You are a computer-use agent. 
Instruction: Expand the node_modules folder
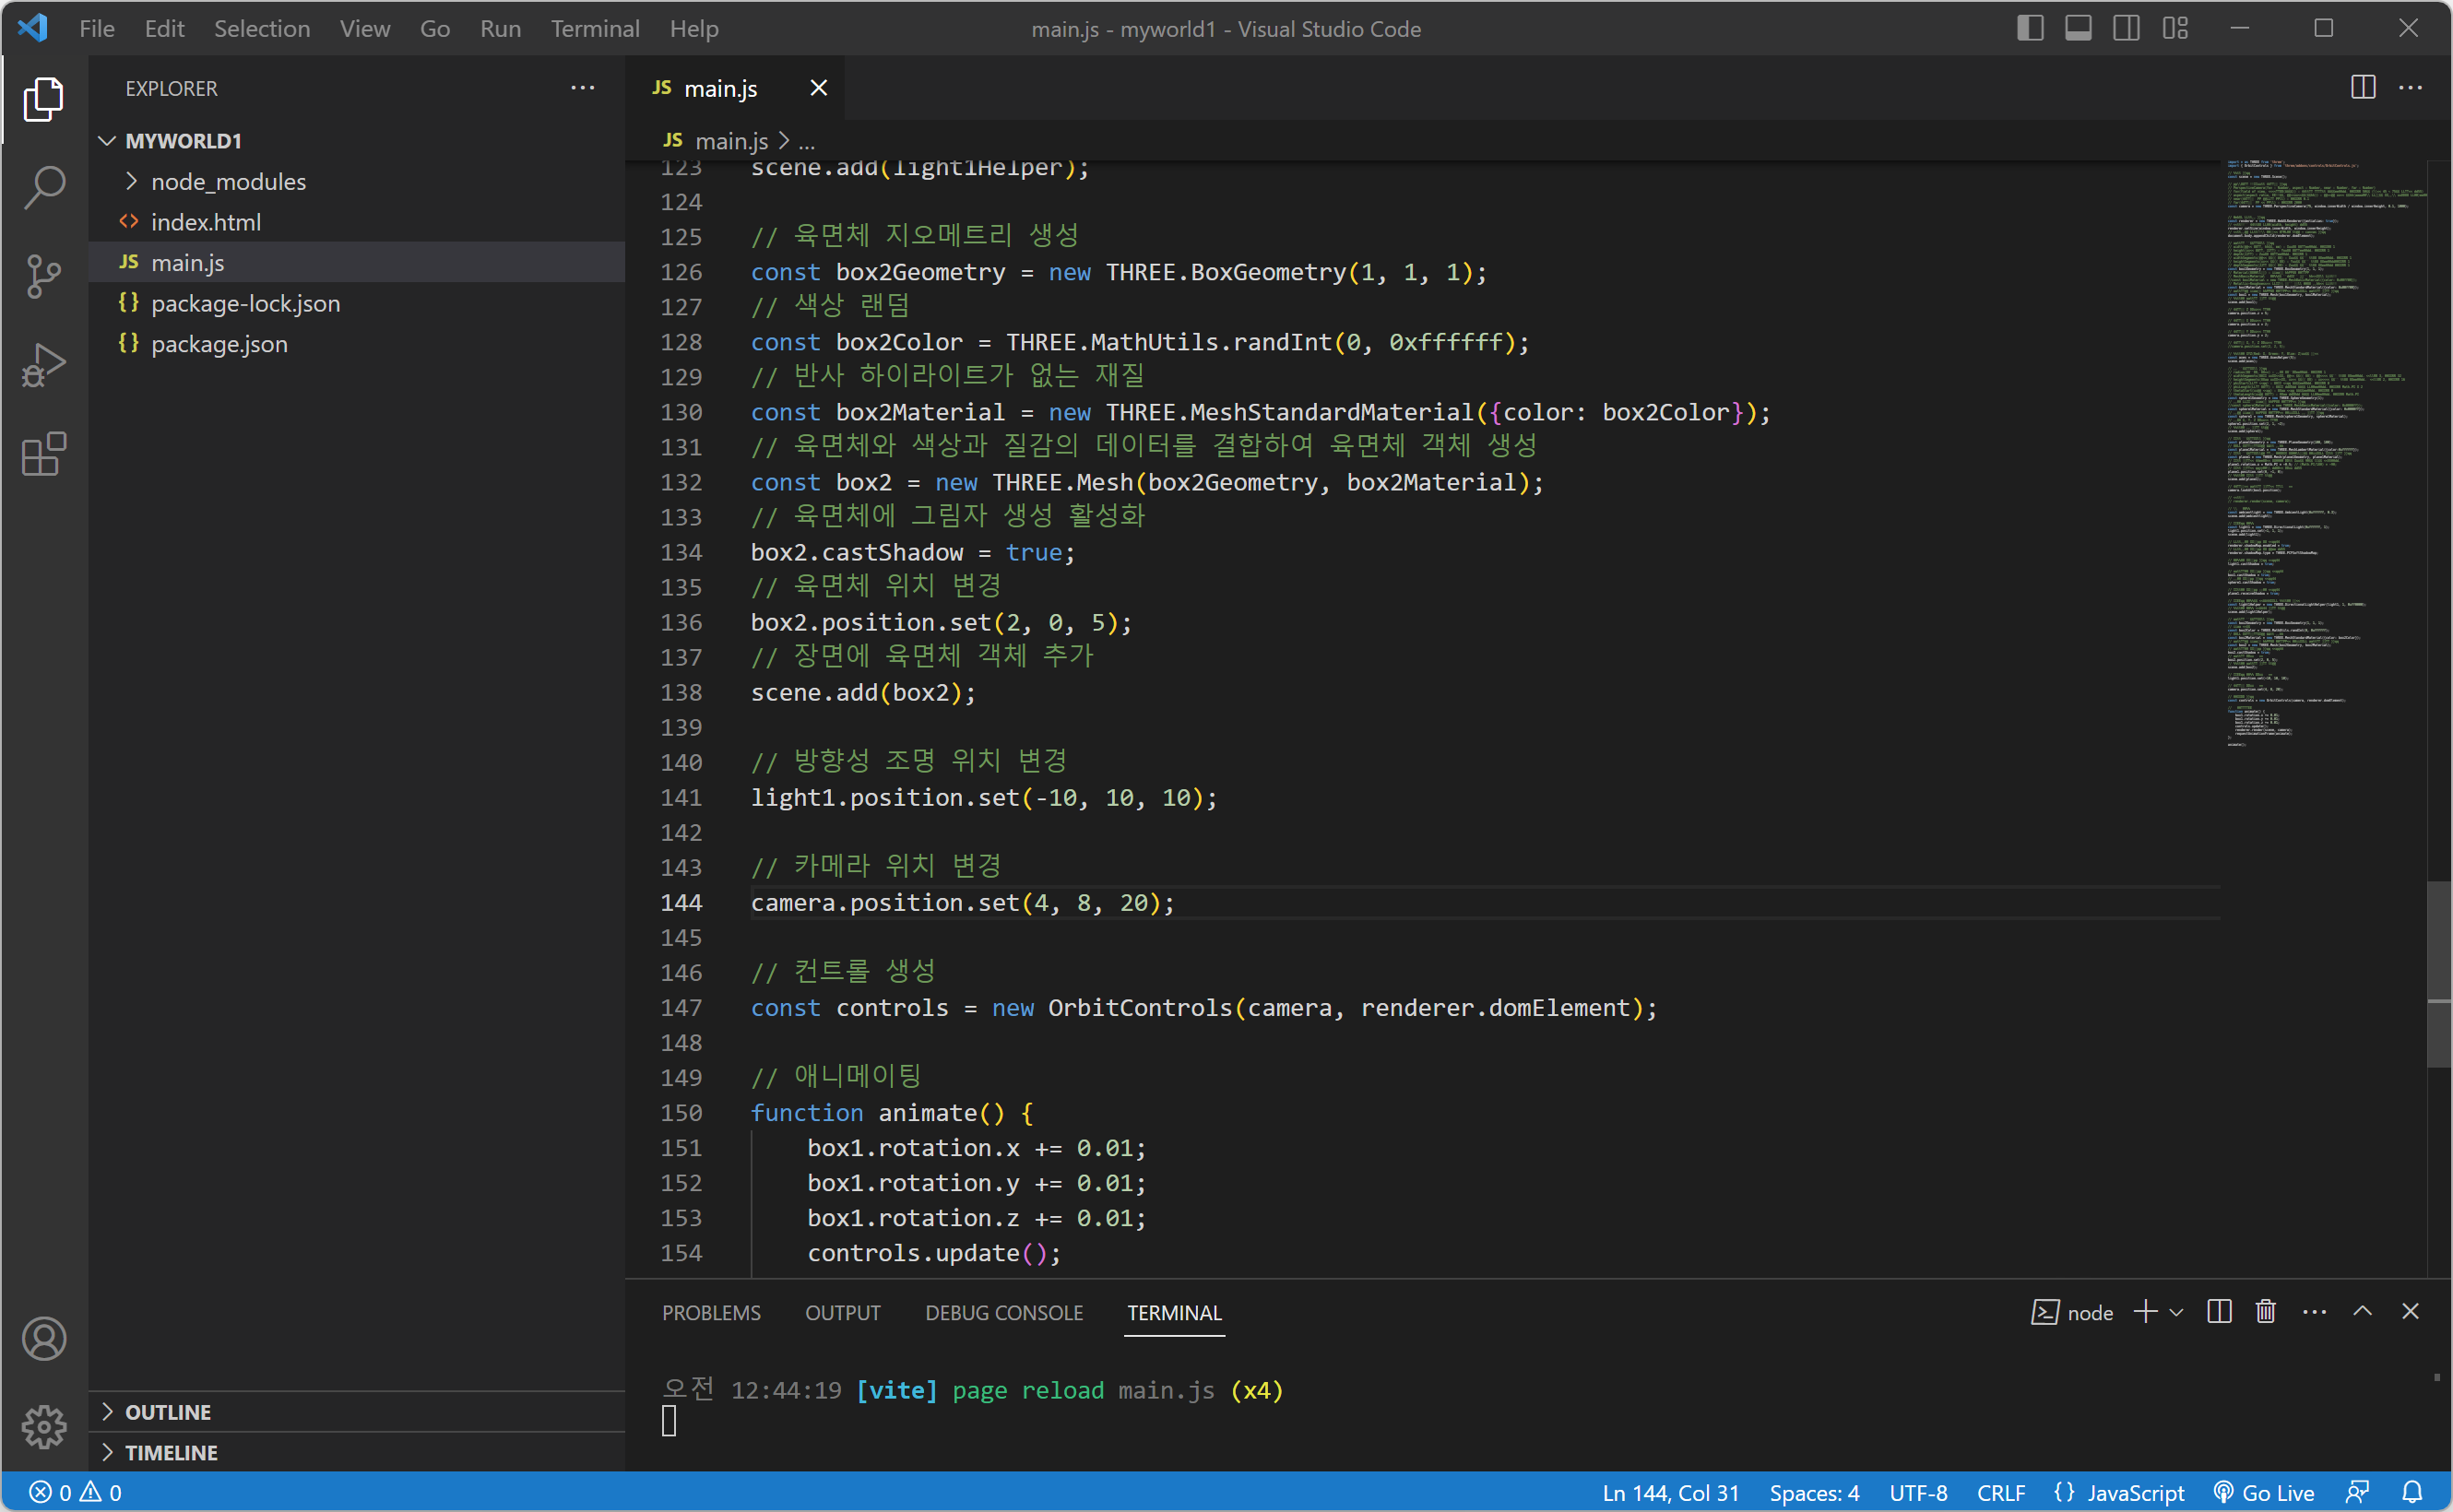(x=228, y=182)
